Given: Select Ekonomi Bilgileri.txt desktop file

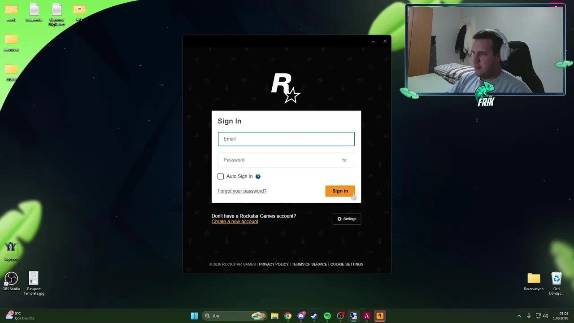Looking at the screenshot, I should (57, 14).
